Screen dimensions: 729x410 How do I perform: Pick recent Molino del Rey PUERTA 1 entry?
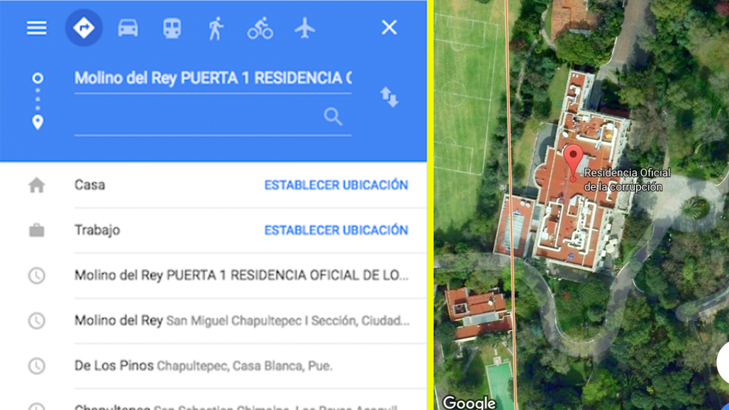(241, 276)
